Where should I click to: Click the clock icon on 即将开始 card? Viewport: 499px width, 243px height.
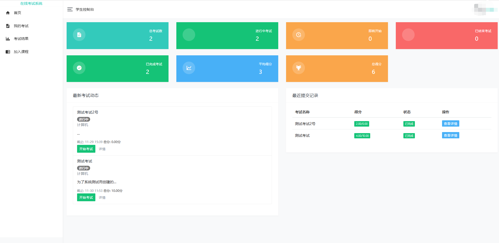click(x=299, y=35)
